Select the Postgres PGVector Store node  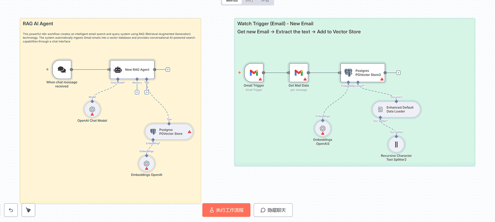click(169, 132)
